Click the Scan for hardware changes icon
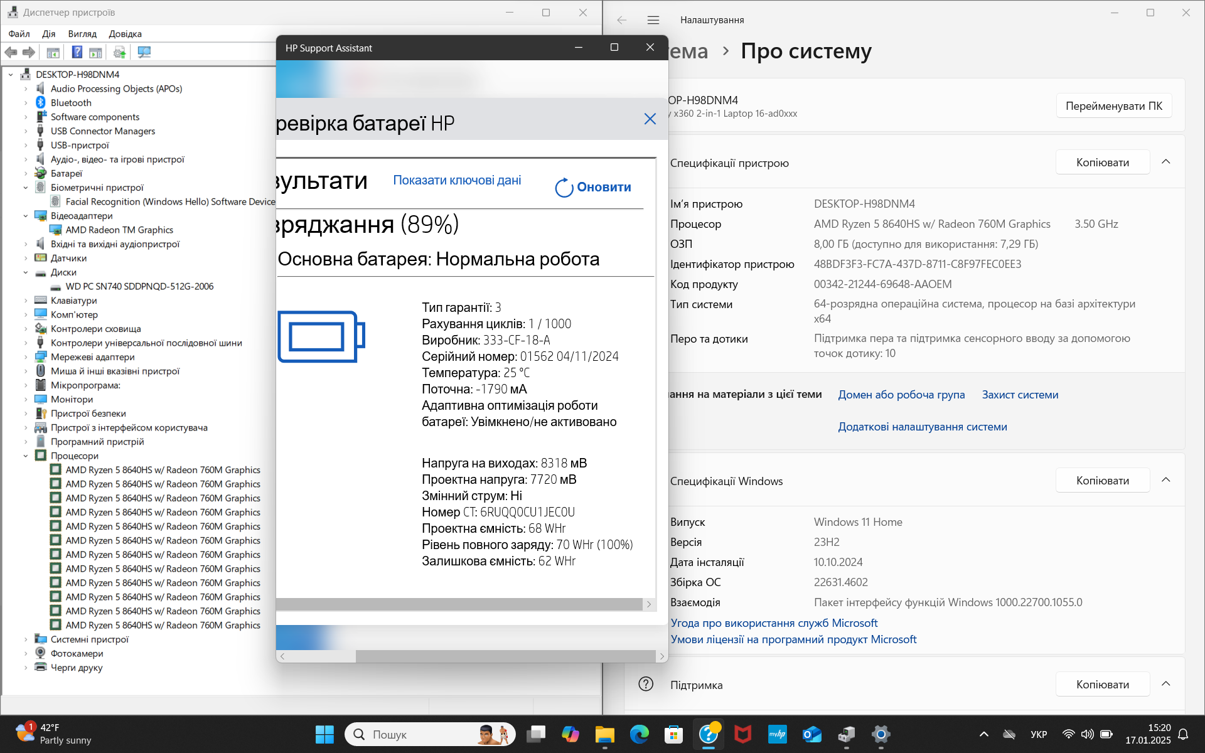 [x=144, y=52]
